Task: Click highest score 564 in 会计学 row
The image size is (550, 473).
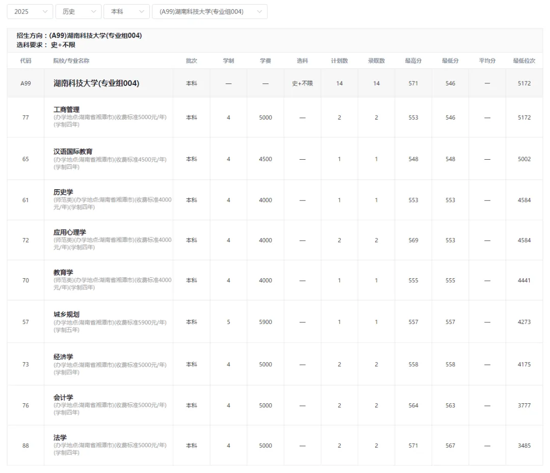Action: point(413,405)
